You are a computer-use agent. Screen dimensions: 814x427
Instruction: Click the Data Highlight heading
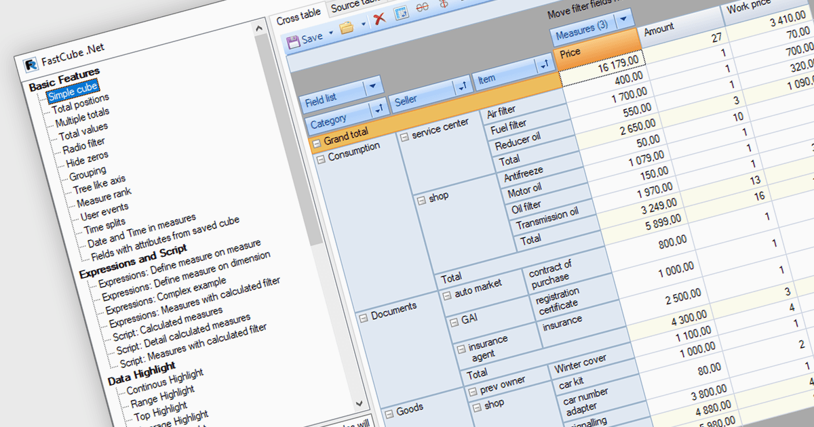click(x=140, y=375)
